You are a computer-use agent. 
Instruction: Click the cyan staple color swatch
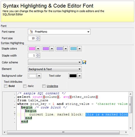click(x=73, y=49)
